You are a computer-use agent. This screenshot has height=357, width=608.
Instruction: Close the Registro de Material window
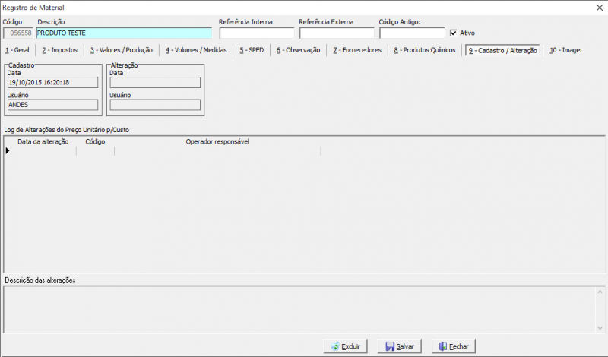[x=600, y=8]
